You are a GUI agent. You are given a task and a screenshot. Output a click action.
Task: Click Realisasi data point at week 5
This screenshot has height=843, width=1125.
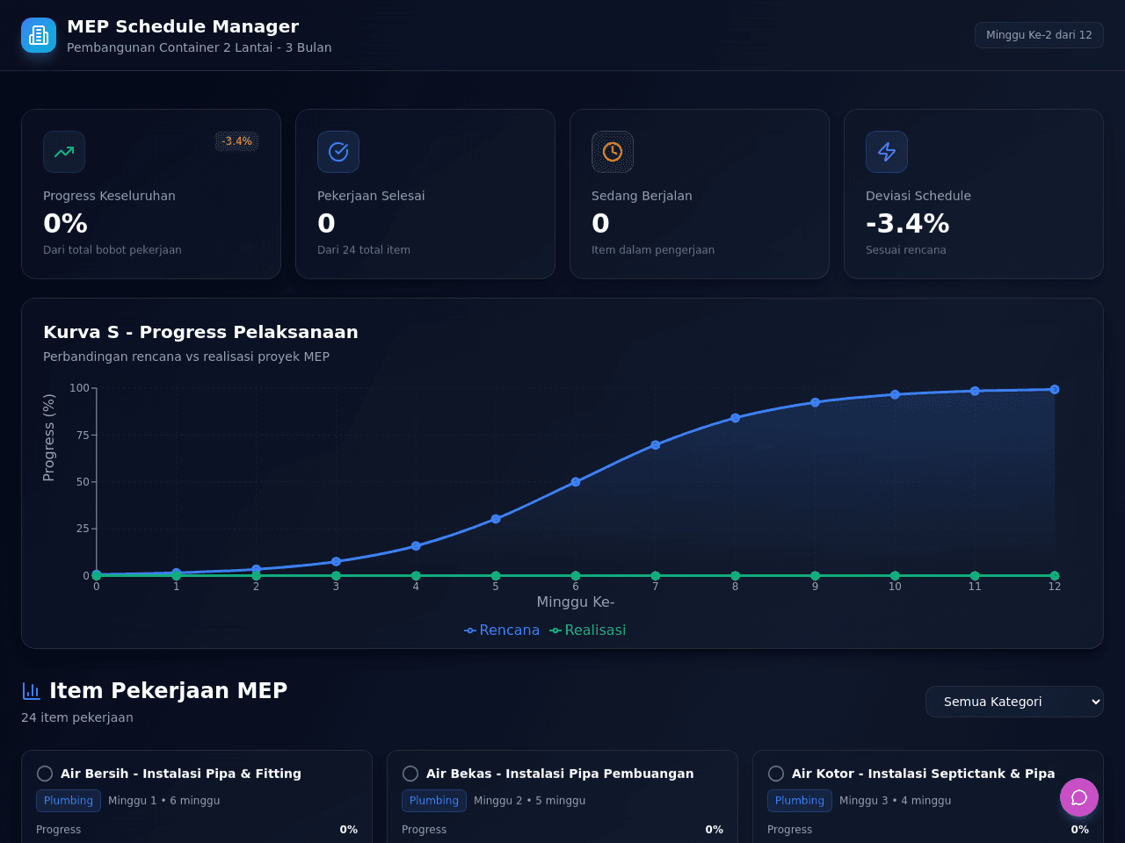[496, 576]
